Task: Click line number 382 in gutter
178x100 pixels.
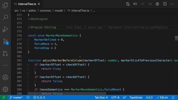Action: (x=19, y=61)
